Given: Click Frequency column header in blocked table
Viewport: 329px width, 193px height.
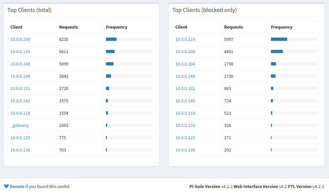Looking at the screenshot, I should click(x=282, y=27).
